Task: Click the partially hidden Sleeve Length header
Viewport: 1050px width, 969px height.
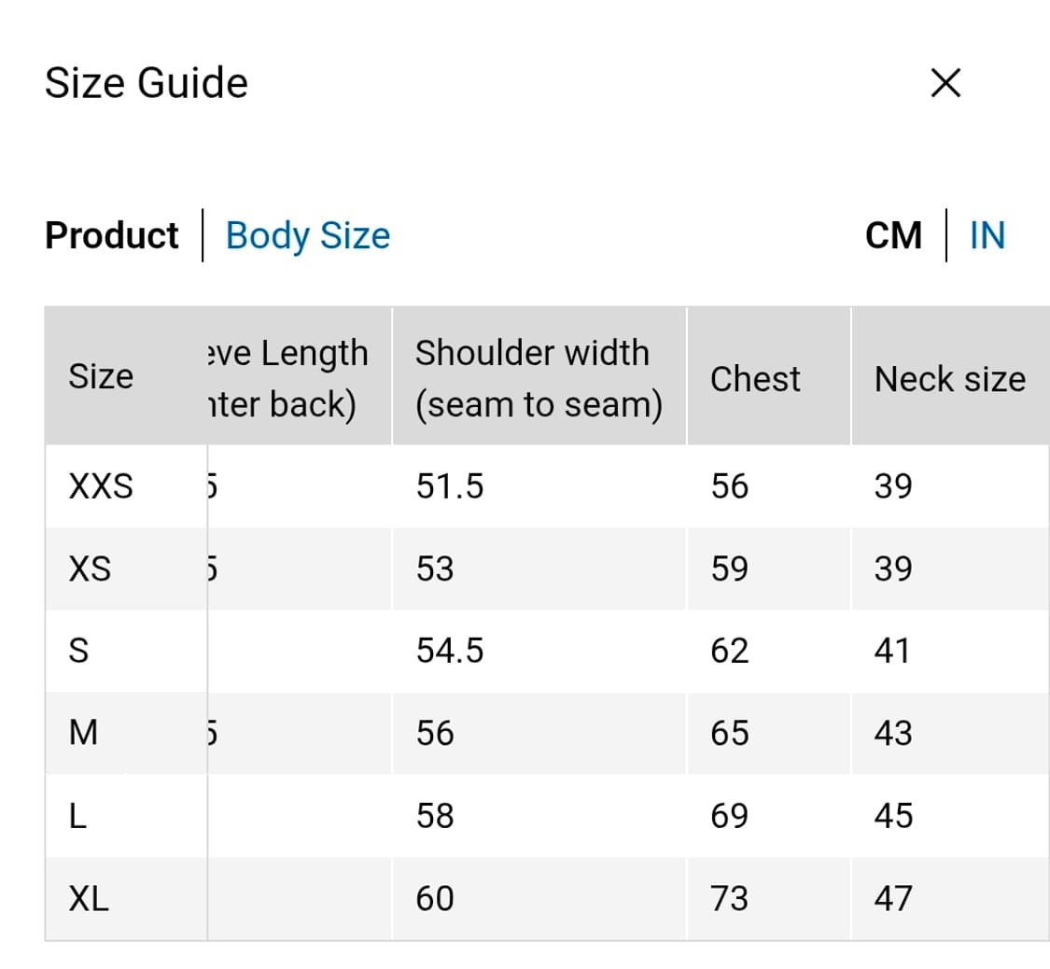Action: coord(287,378)
